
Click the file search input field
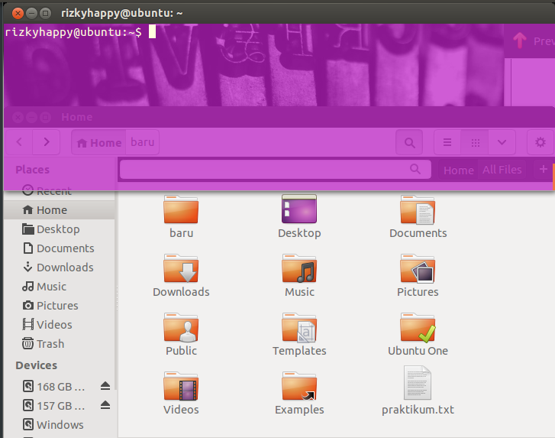(x=276, y=170)
